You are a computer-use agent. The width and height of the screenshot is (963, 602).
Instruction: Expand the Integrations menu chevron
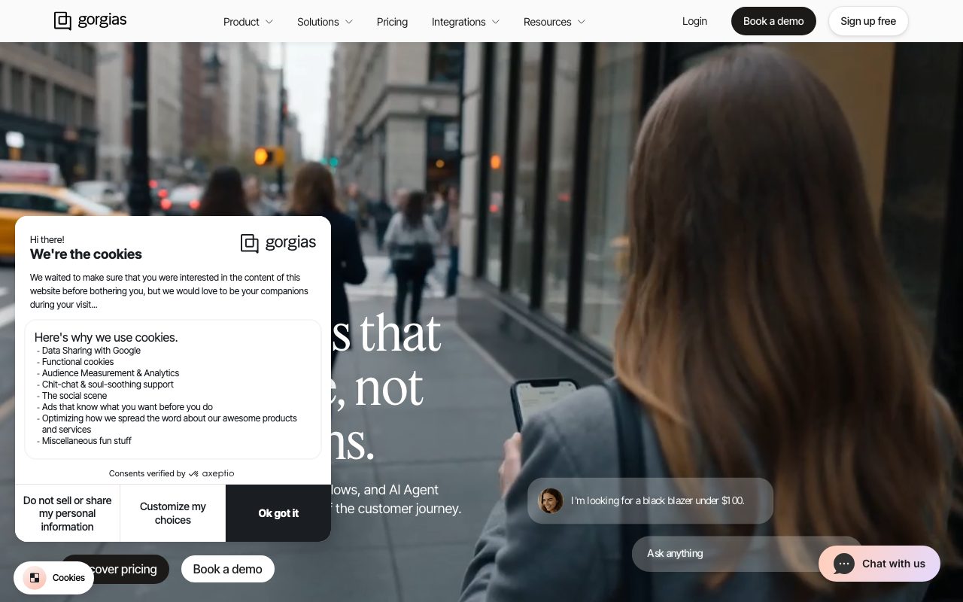point(496,22)
